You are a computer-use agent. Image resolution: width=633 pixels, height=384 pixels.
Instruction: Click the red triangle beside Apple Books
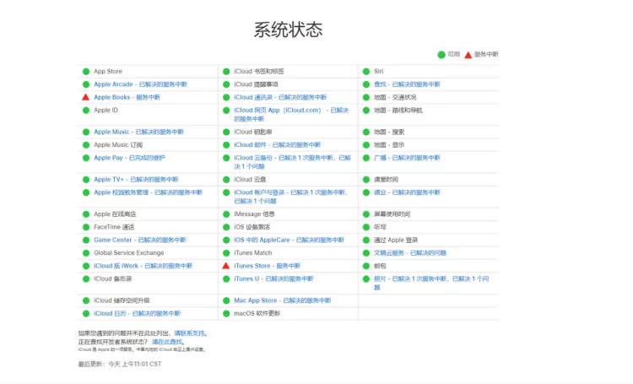85,97
